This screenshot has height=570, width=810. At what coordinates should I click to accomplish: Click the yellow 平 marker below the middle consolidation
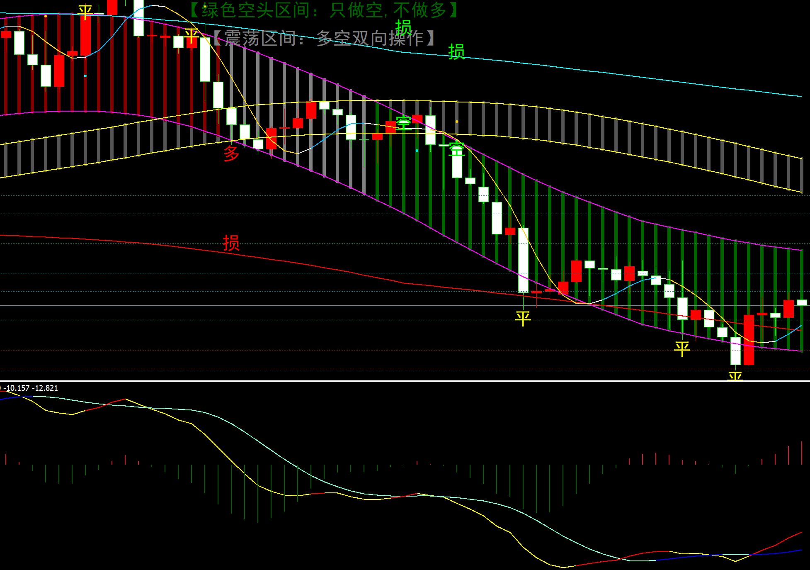[682, 348]
